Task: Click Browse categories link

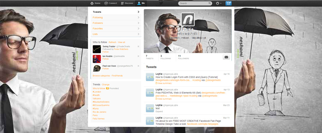Action: point(101,76)
